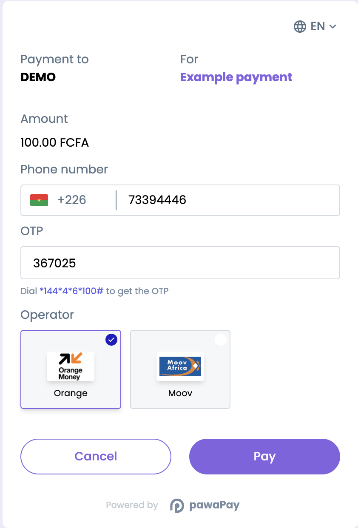Click the *144*4*6*100# USSD code
Image resolution: width=358 pixels, height=528 pixels.
71,291
